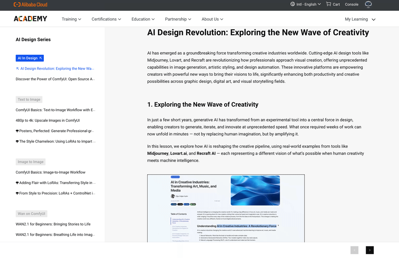Open the My Learning dropdown
399x258 pixels.
click(360, 19)
